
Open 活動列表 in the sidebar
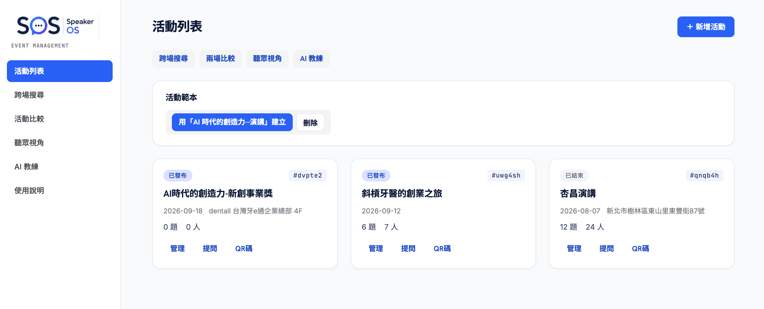(60, 71)
